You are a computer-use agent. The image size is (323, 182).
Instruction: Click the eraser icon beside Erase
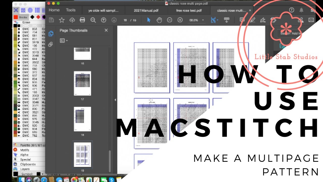point(16,22)
